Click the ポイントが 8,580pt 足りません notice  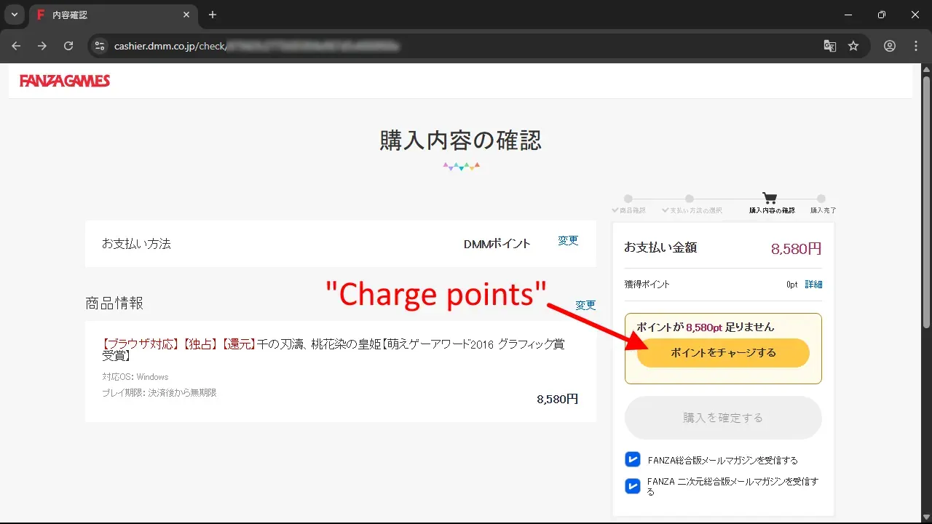tap(706, 327)
